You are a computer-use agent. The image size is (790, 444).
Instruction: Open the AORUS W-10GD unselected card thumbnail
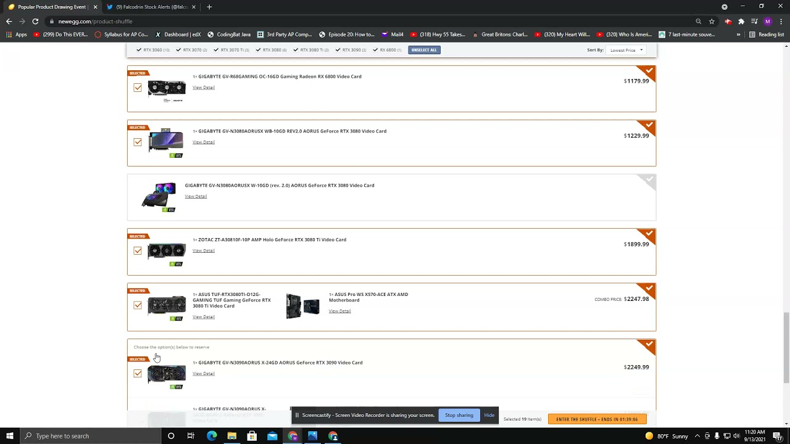[x=159, y=197]
